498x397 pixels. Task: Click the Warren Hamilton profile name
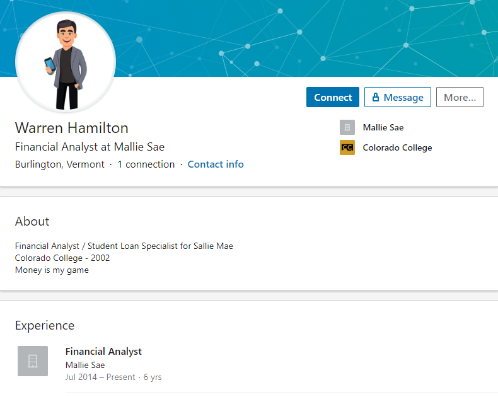click(x=72, y=128)
